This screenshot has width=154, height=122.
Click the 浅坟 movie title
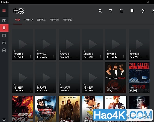pos(109,91)
